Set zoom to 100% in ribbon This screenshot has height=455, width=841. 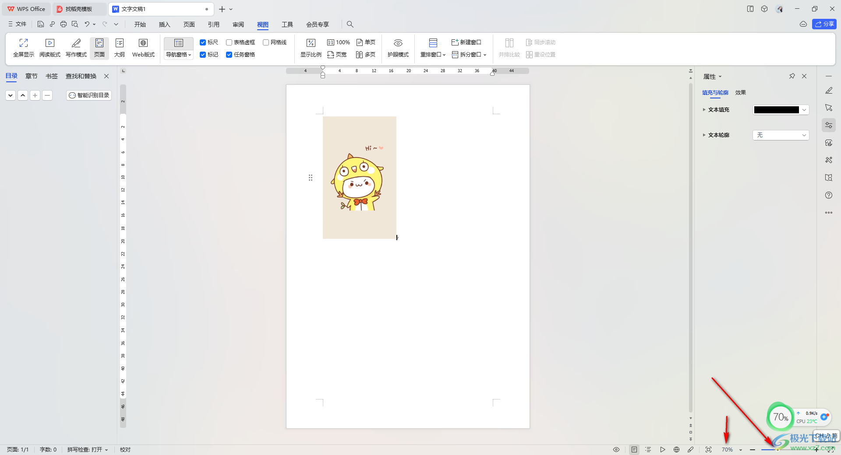[339, 42]
